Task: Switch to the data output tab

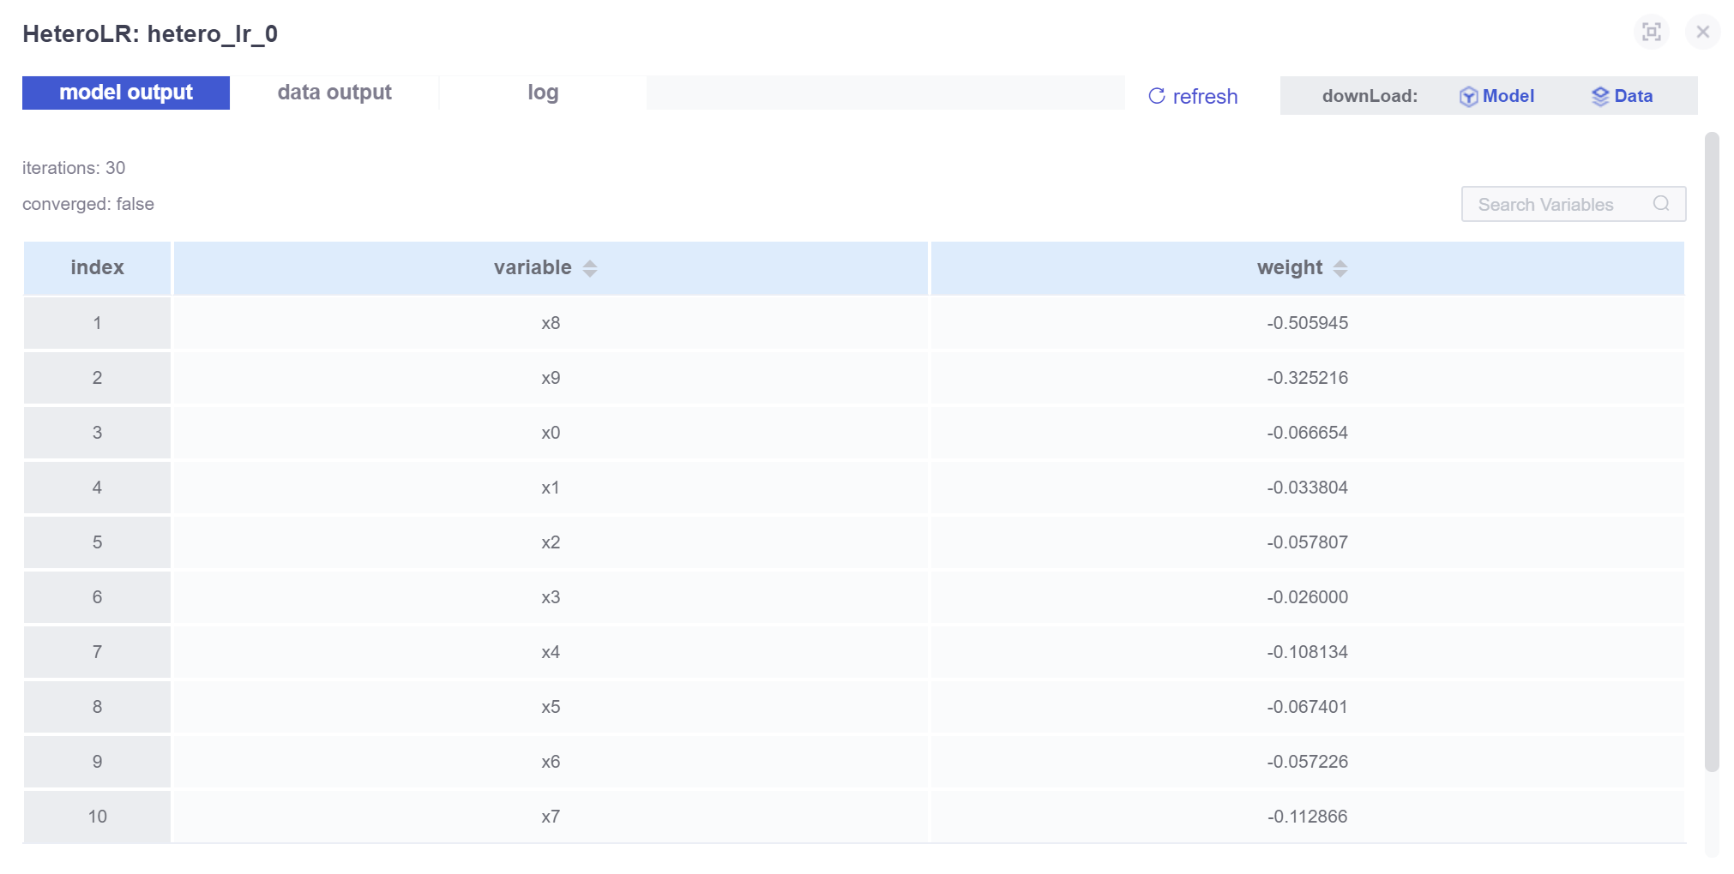Action: coord(334,93)
